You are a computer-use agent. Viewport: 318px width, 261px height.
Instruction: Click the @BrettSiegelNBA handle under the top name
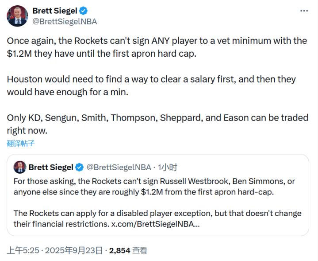65,21
